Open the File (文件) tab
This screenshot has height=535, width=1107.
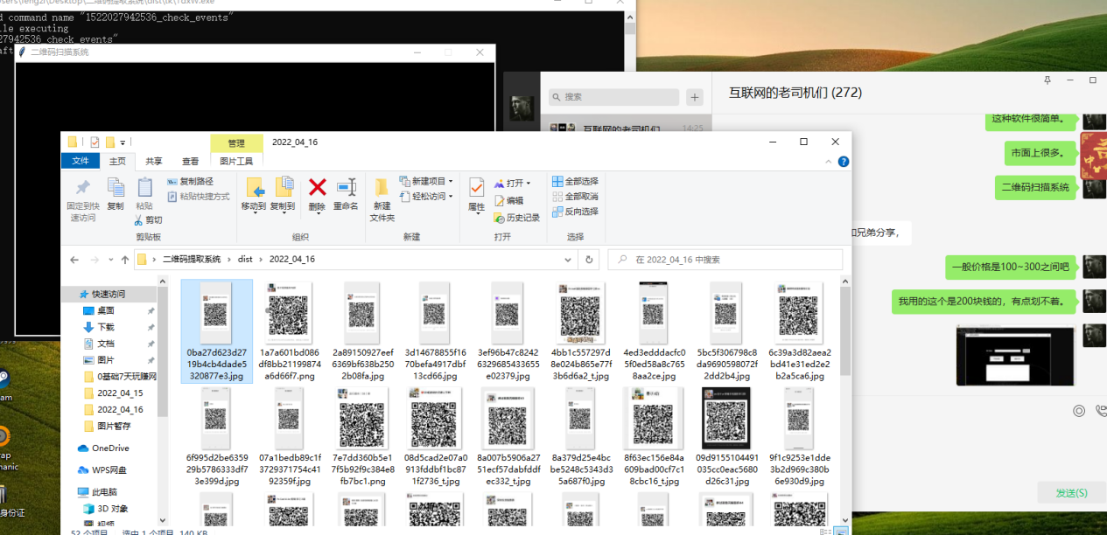(81, 161)
